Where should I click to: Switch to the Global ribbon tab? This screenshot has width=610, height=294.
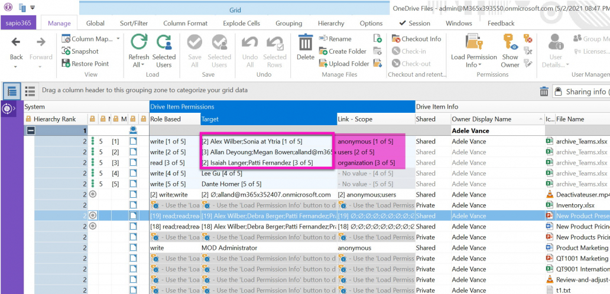[95, 23]
